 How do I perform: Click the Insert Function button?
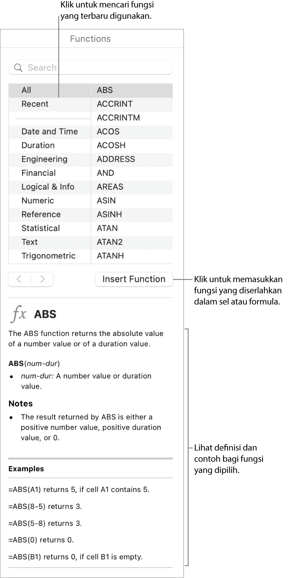point(134,279)
